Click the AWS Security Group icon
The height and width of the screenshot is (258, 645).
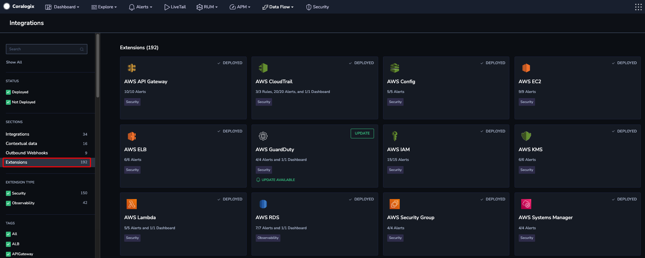395,204
